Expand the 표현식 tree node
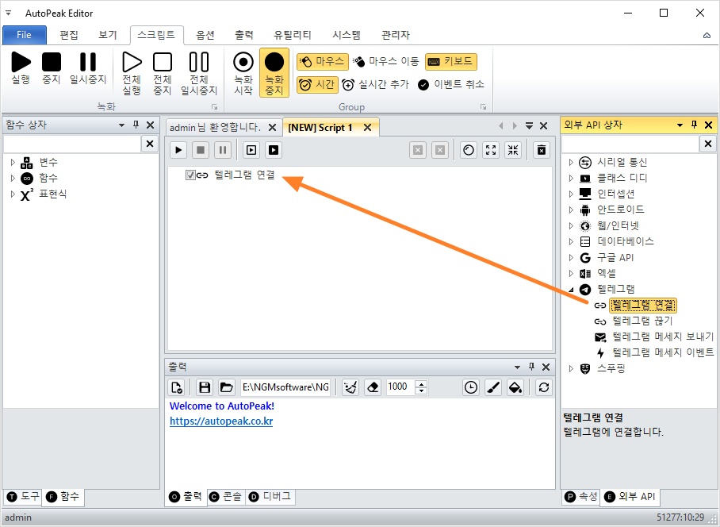Viewport: 720px width, 527px height. click(x=13, y=194)
